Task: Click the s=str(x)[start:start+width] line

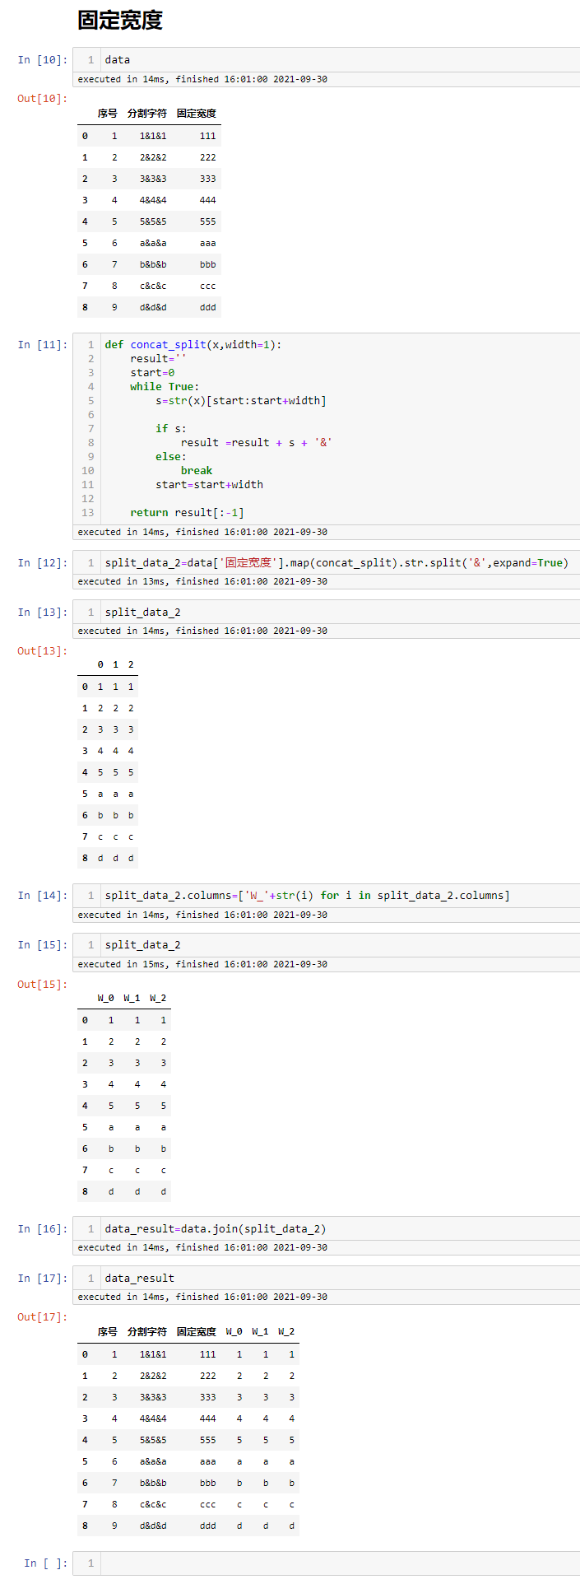Action: coord(241,401)
